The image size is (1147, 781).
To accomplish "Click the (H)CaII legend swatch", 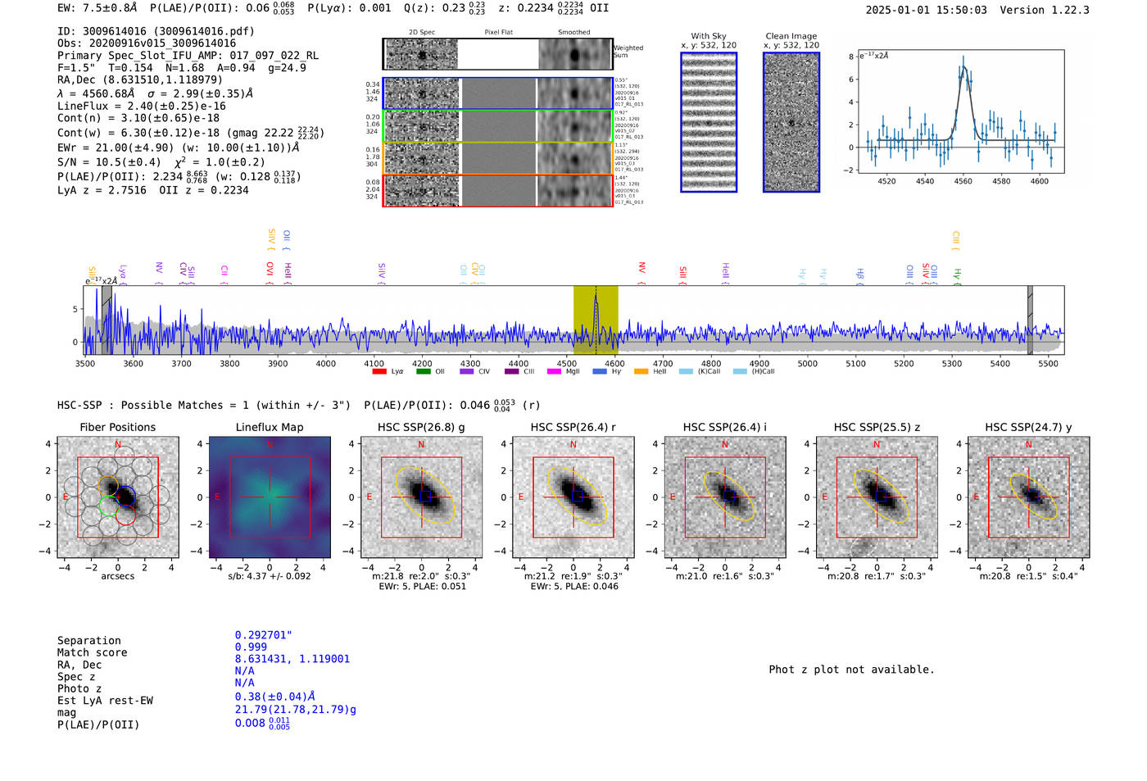I will [x=740, y=371].
